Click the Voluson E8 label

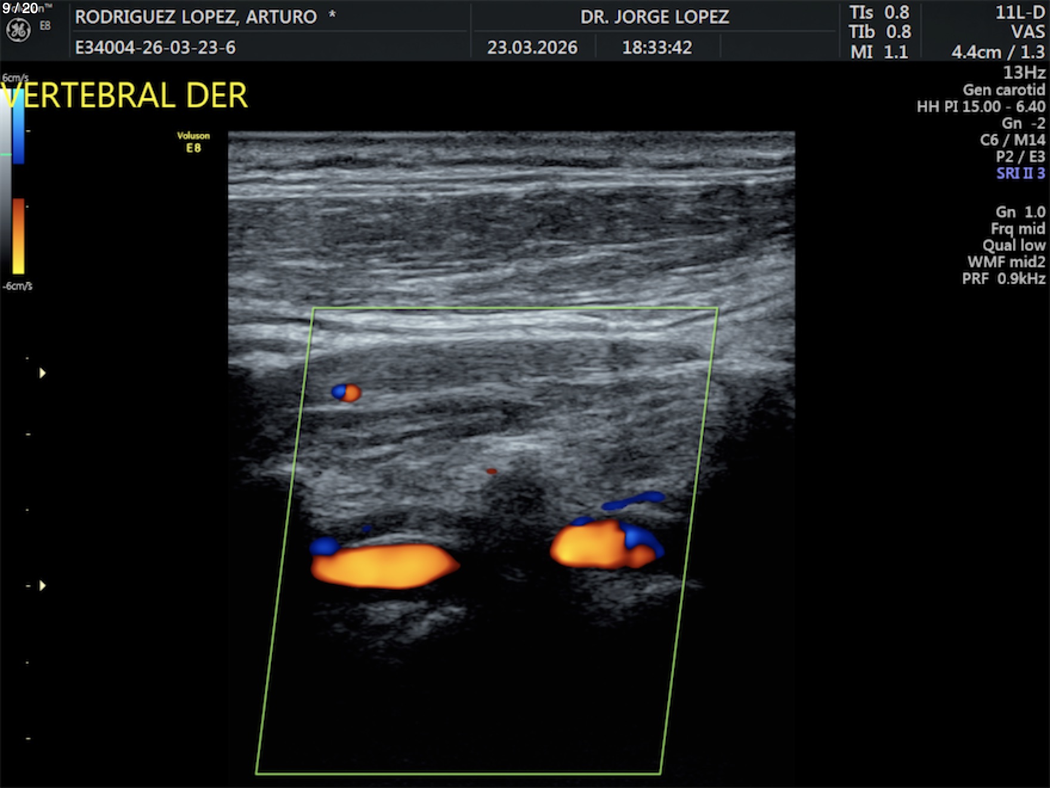coord(193,142)
